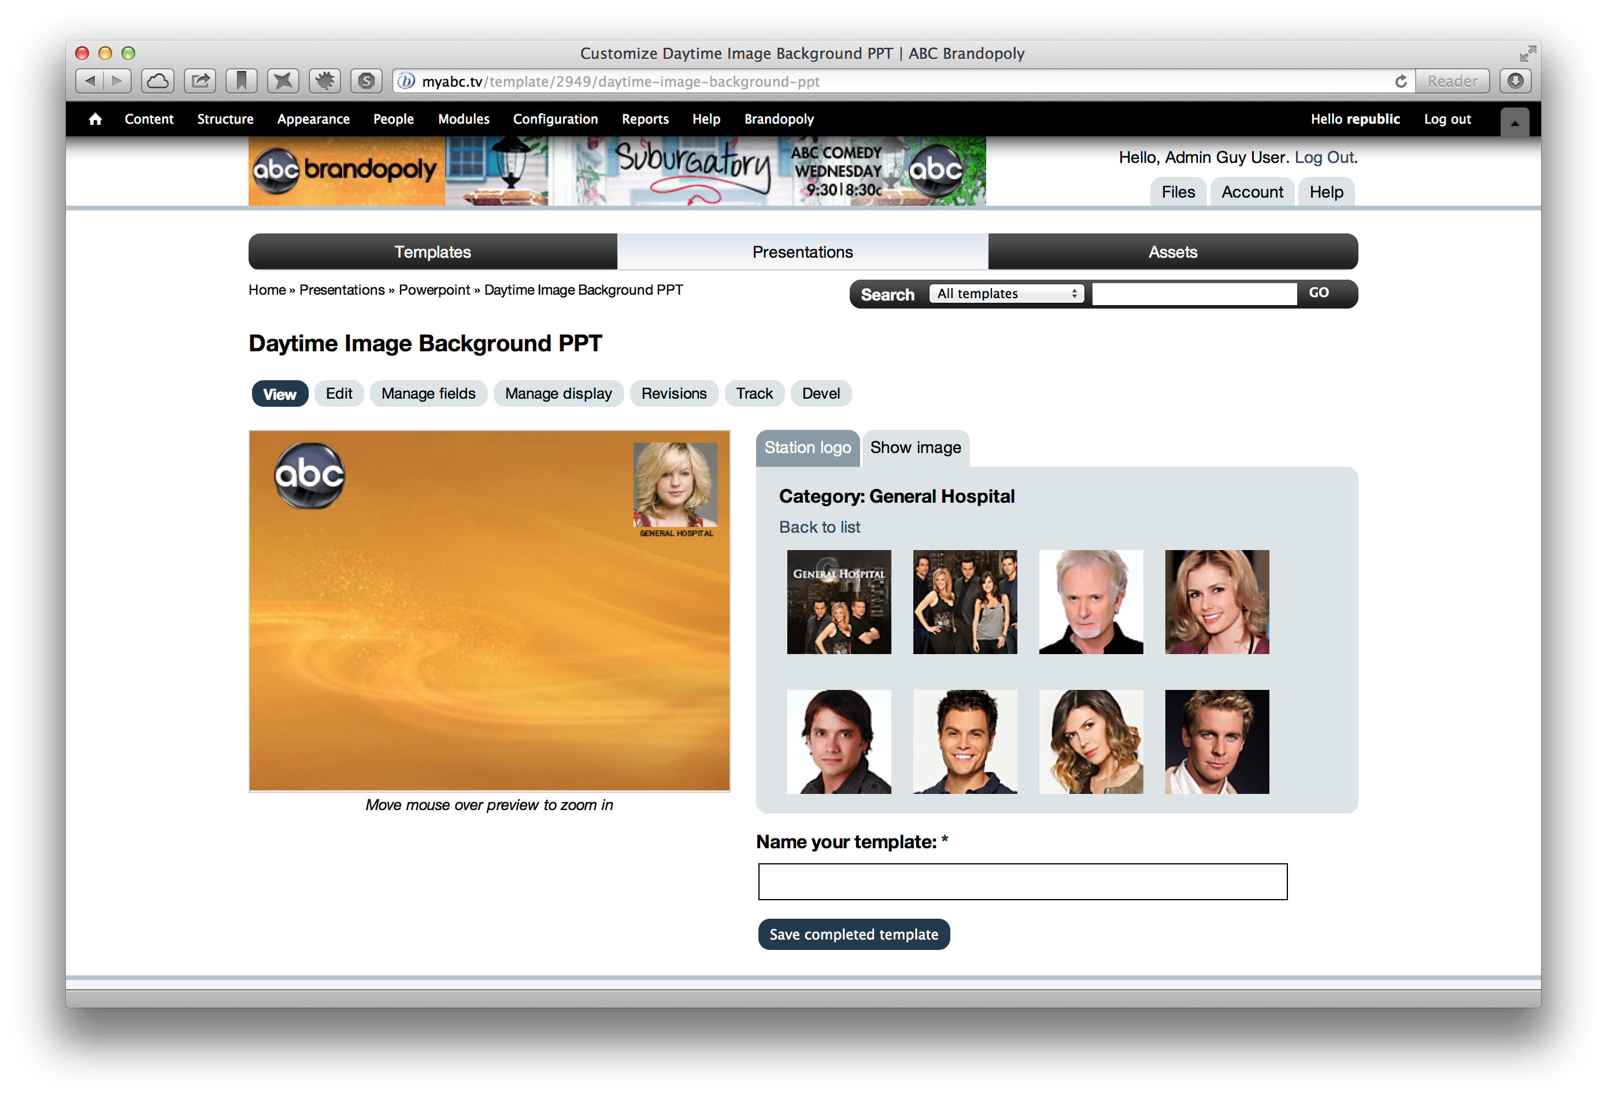Image resolution: width=1607 pixels, height=1099 pixels.
Task: Switch to the Presentations section
Action: tap(802, 251)
